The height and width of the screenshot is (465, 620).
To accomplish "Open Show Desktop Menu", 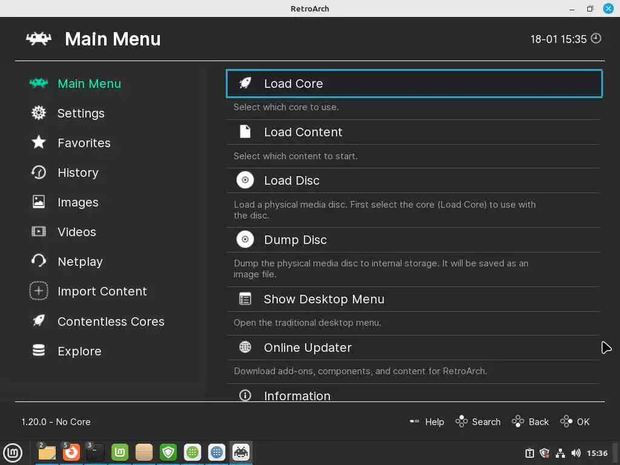I will (x=414, y=299).
